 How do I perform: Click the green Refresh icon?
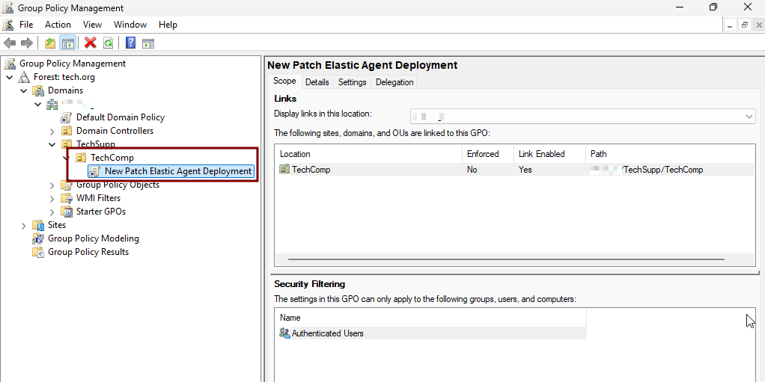pos(108,43)
